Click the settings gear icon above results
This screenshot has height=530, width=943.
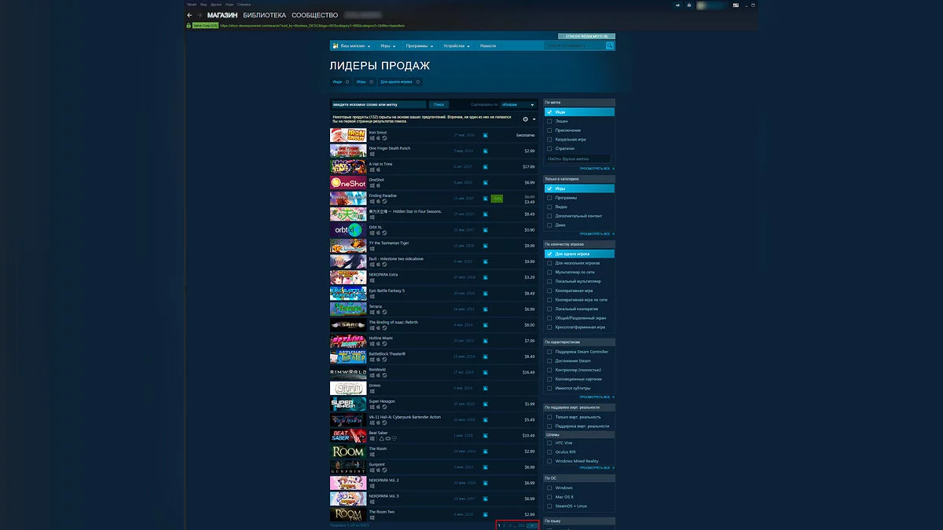click(x=526, y=119)
